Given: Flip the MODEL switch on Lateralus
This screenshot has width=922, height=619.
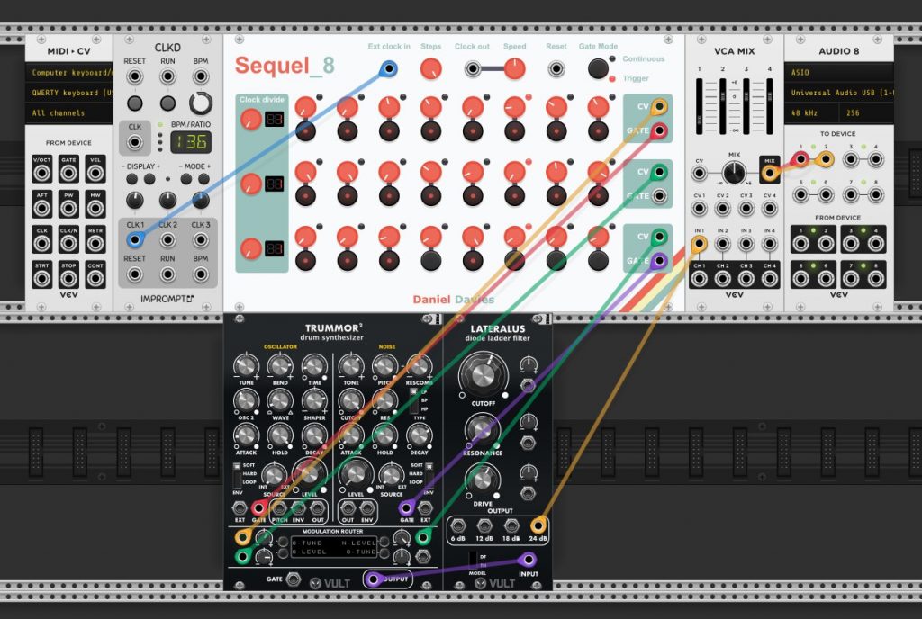Looking at the screenshot, I should (x=473, y=559).
